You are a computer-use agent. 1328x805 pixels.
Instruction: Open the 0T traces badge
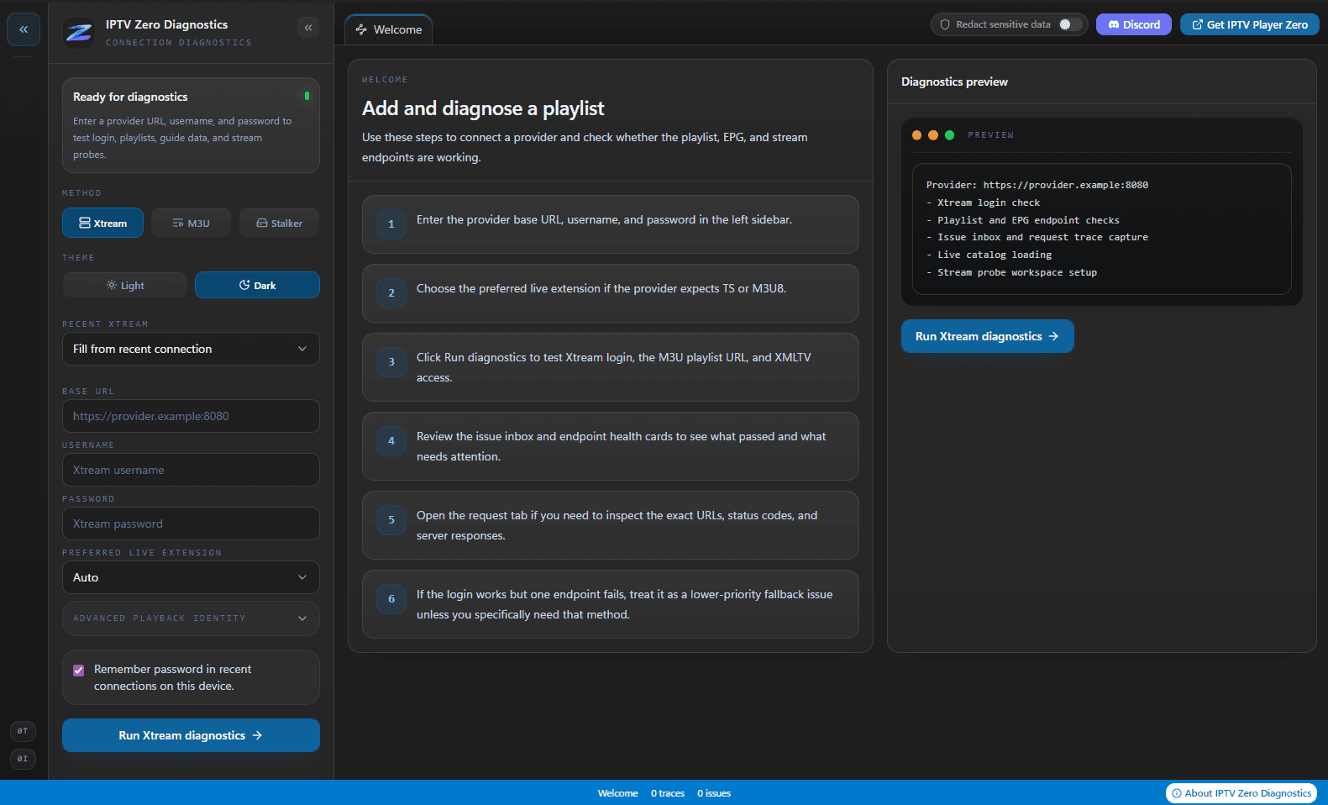click(x=23, y=731)
